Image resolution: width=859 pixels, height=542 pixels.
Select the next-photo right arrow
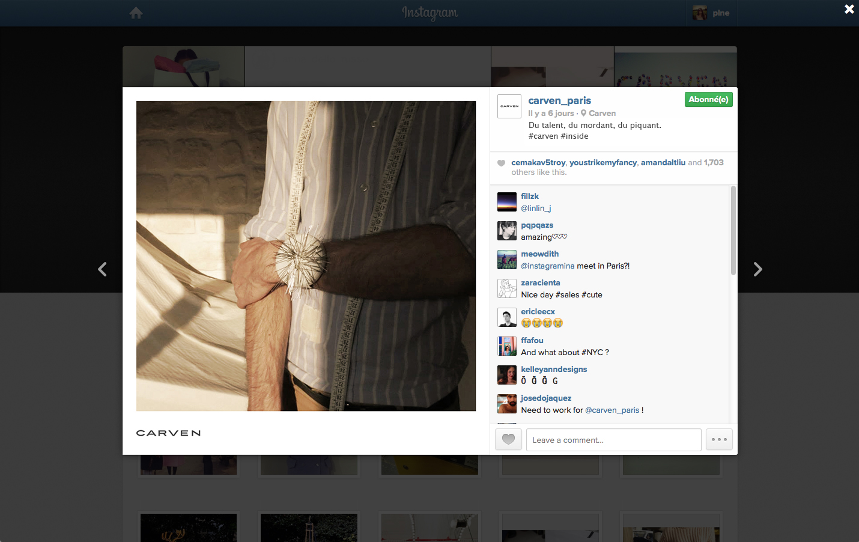point(757,269)
